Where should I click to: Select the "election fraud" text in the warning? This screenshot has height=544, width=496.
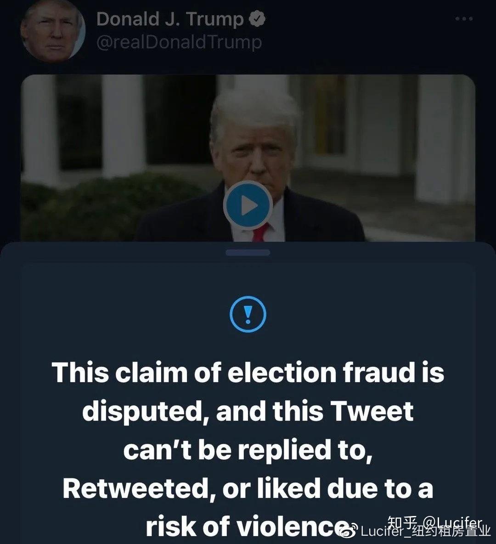pyautogui.click(x=321, y=372)
